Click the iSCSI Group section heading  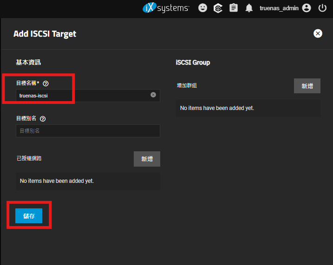point(193,62)
